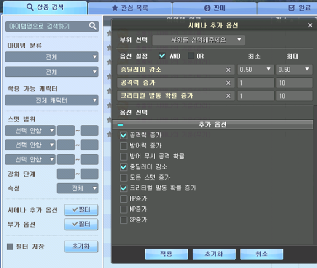Viewport: 317px width, 268px height.
Task: Open the 착용 가능 캐릭터 dropdown
Action: [x=52, y=100]
